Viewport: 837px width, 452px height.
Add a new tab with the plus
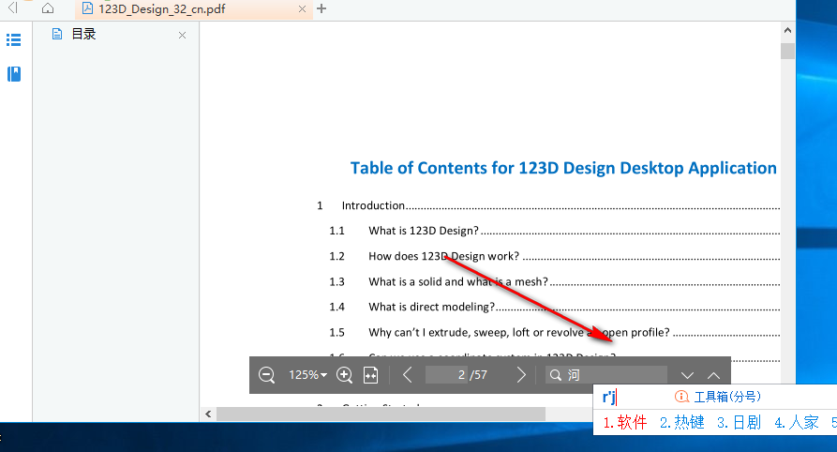pos(321,8)
